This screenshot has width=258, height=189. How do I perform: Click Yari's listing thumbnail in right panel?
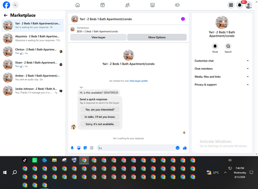pos(222,22)
